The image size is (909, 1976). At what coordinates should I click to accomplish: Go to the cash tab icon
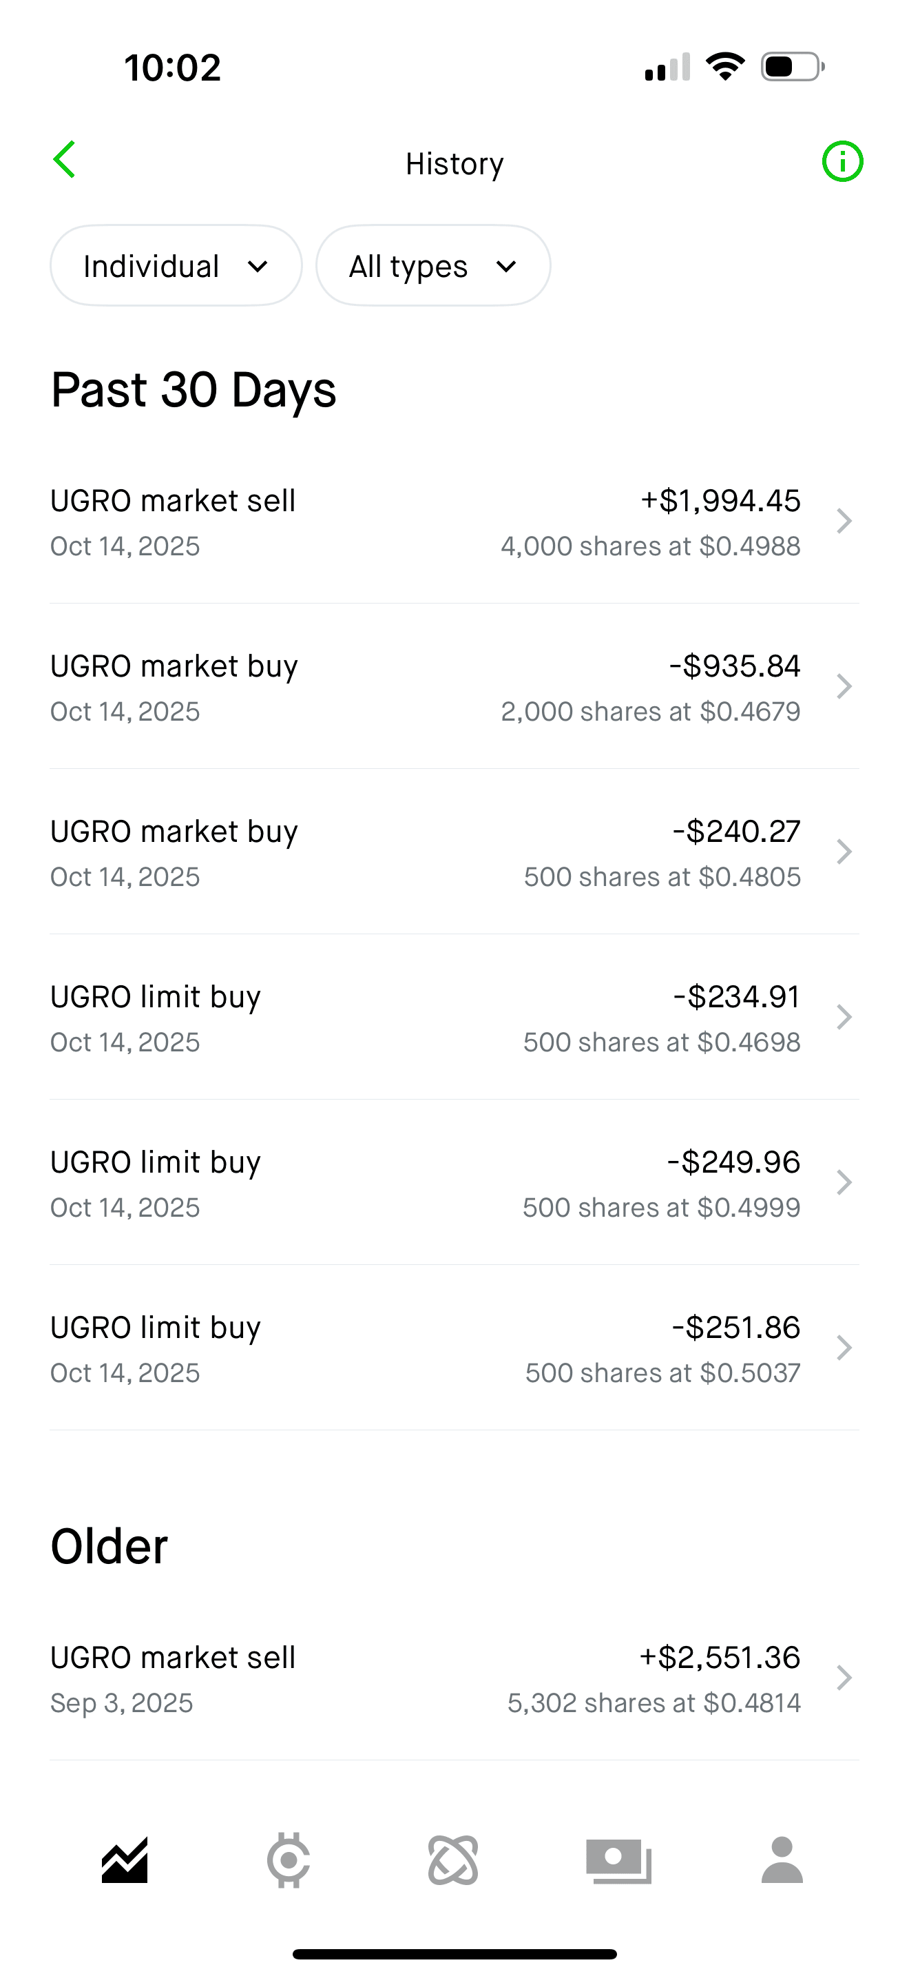618,1860
